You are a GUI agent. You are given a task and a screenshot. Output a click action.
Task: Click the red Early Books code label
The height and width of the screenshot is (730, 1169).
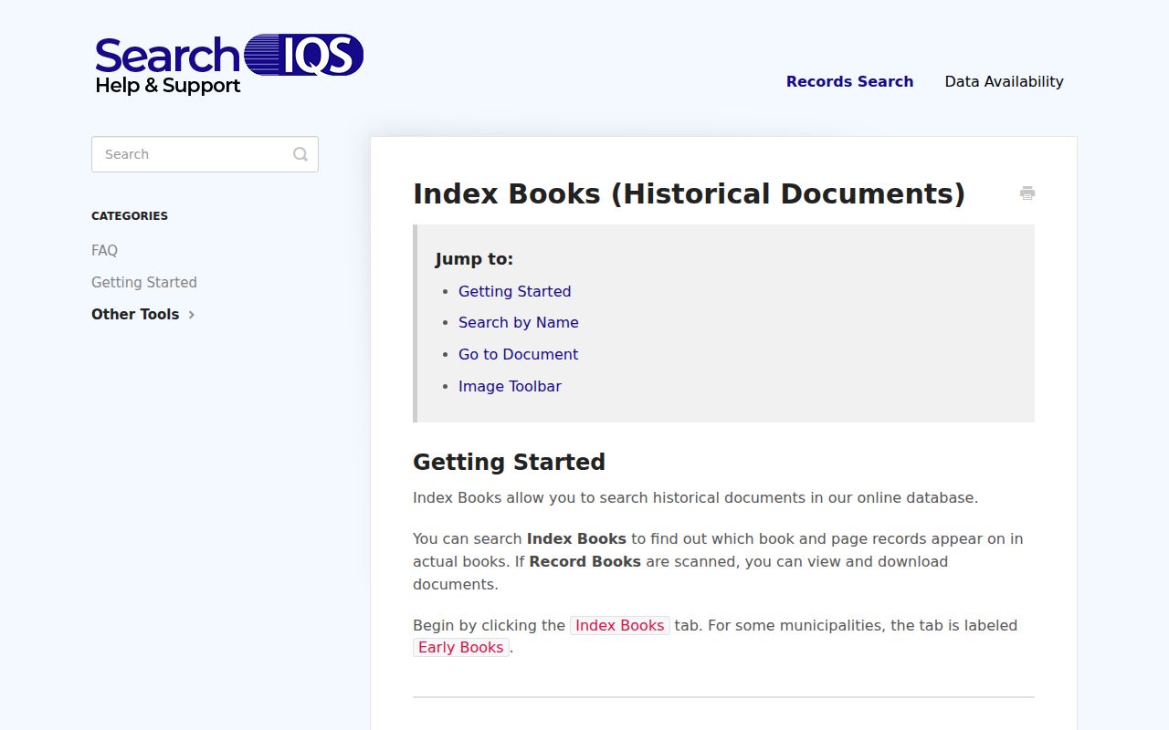[461, 647]
